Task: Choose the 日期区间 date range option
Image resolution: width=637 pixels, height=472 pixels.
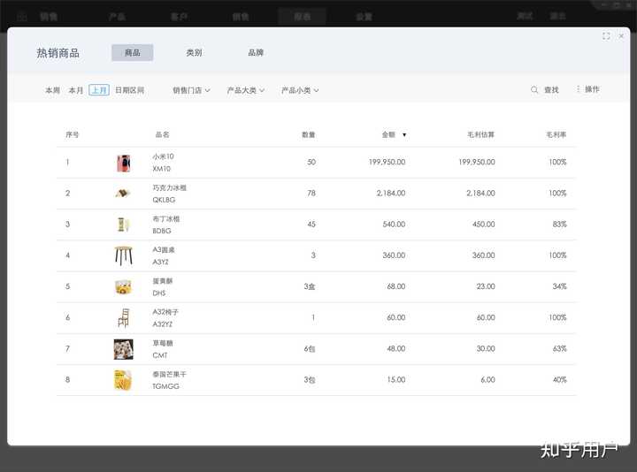Action: pyautogui.click(x=129, y=90)
